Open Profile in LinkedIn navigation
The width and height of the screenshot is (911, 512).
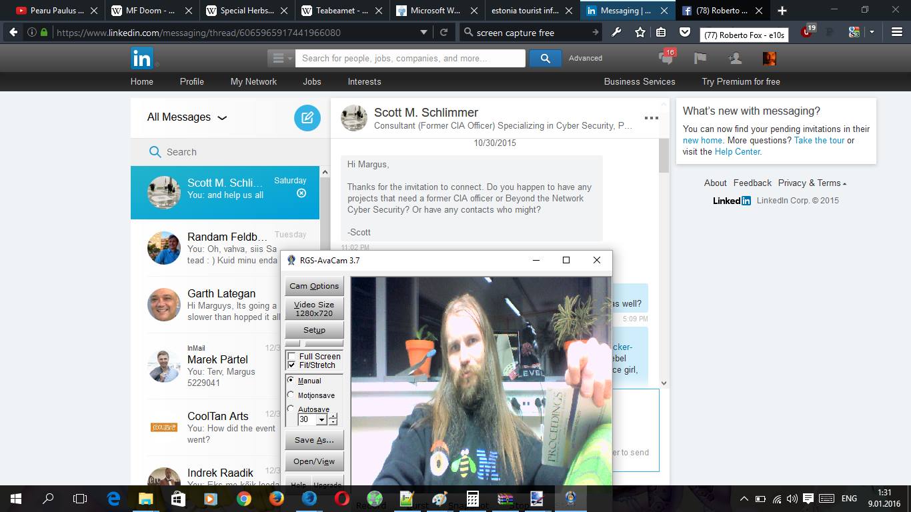(192, 81)
